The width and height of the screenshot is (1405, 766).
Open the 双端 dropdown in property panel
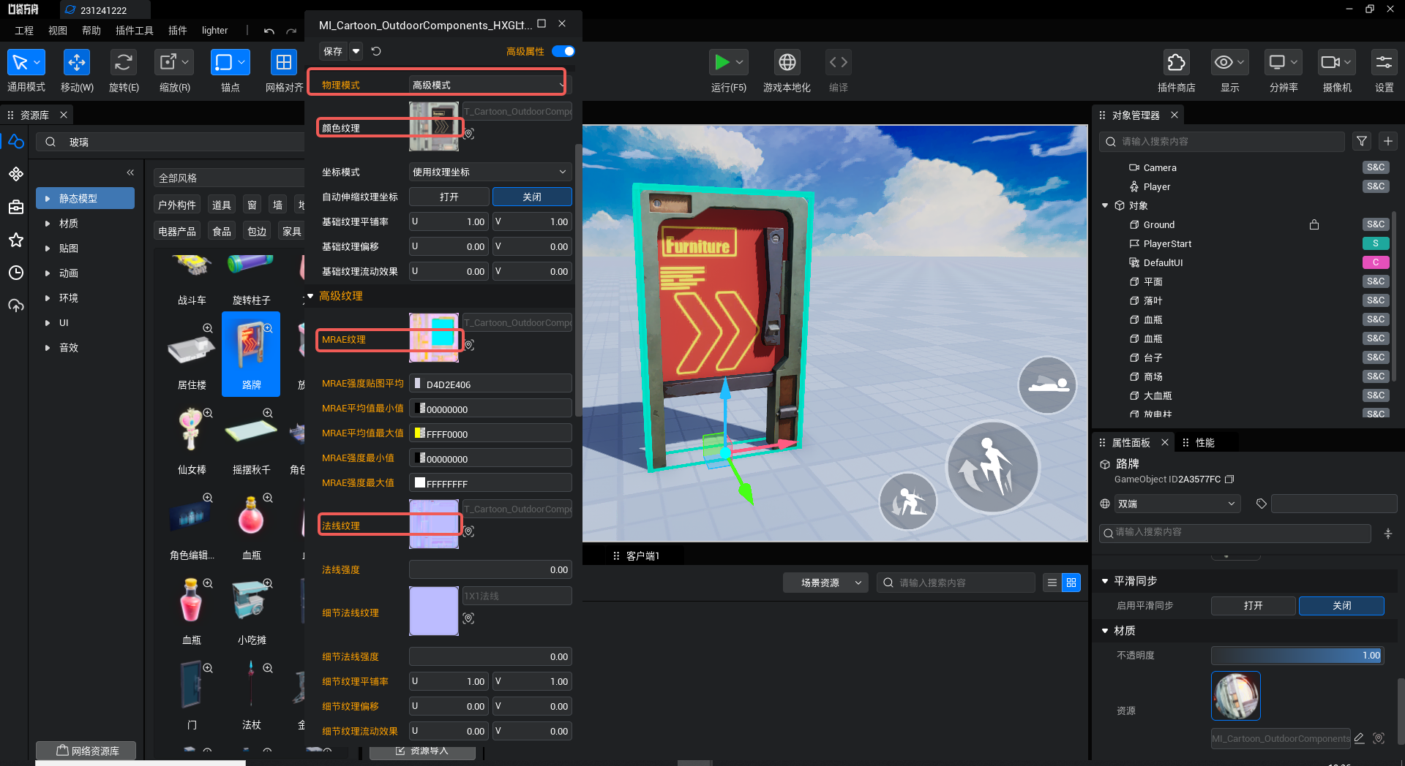[x=1177, y=504]
